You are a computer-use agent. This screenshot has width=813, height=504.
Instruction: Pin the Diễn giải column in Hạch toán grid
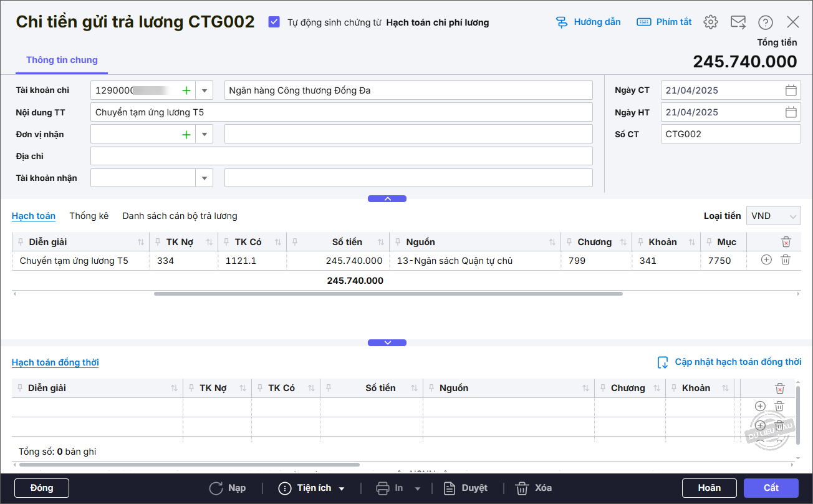(21, 242)
